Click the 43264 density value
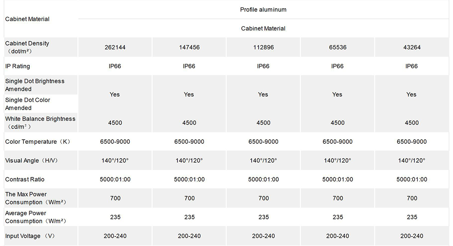This screenshot has width=453, height=246. [x=412, y=47]
